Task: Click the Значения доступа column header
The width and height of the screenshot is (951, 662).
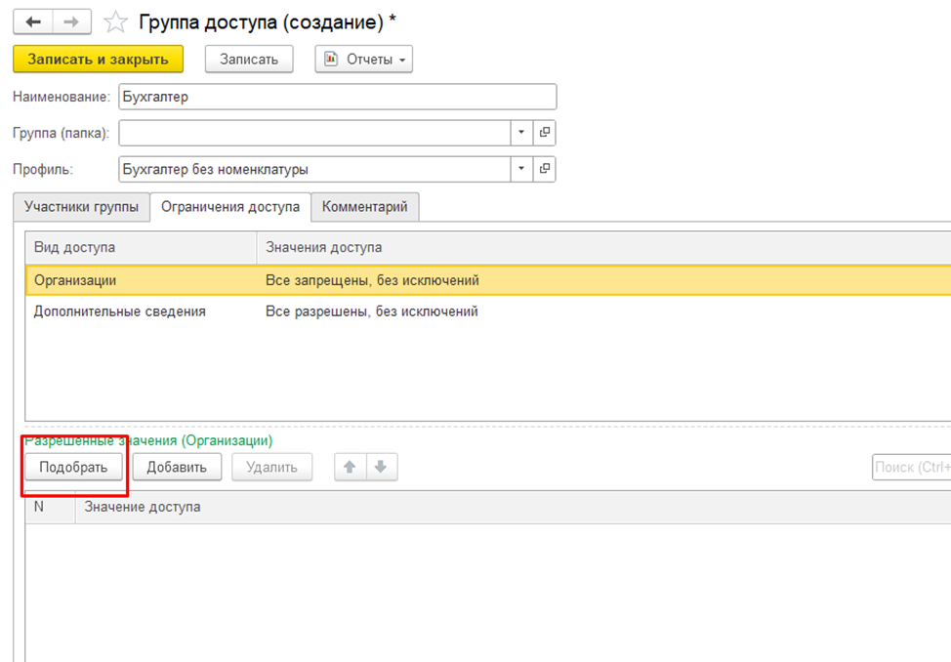Action: coord(604,248)
